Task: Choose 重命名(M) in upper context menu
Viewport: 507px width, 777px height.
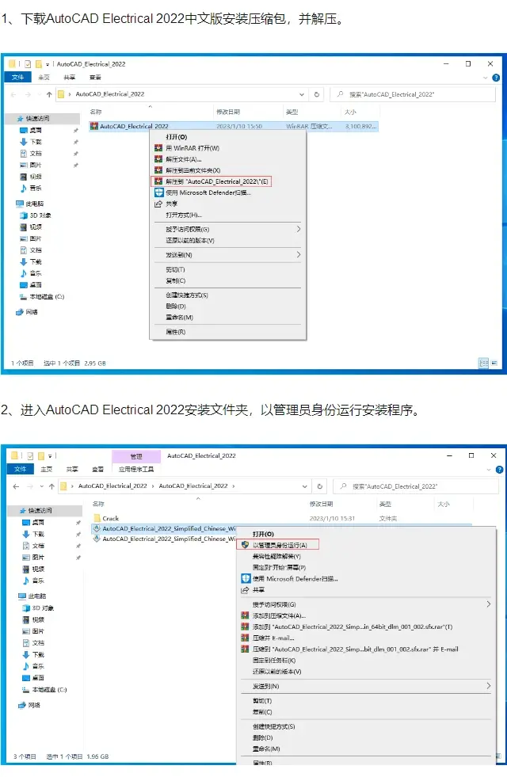Action: [179, 317]
